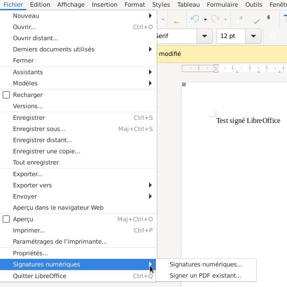The height and width of the screenshot is (287, 287).
Task: Toggle formatting marks icon
Action: (x=269, y=19)
